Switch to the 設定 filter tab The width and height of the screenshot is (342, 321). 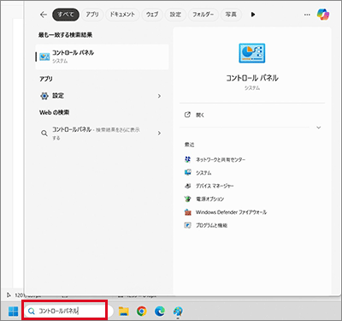point(175,15)
